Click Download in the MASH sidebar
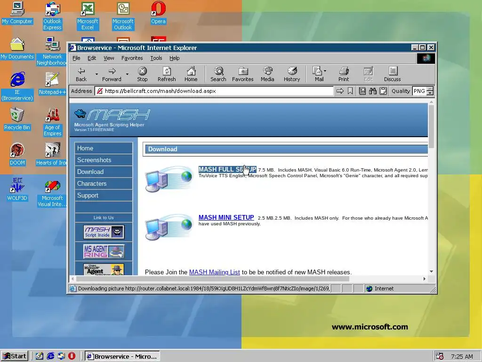The image size is (482, 362). tap(104, 172)
